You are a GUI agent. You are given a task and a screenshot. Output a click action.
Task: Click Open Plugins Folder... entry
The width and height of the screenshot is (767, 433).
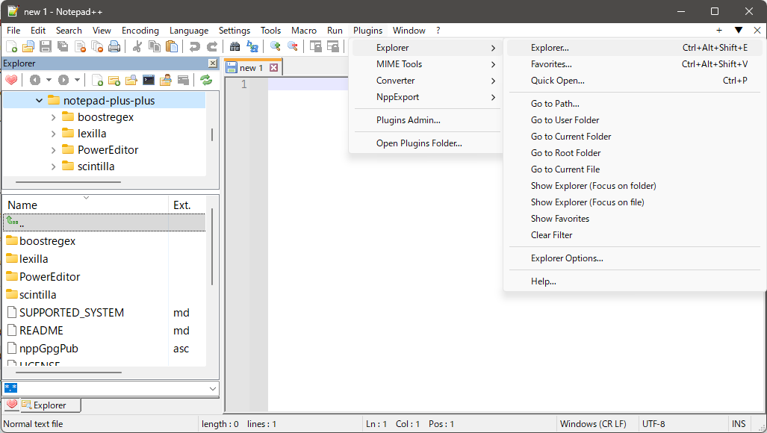pyautogui.click(x=426, y=143)
